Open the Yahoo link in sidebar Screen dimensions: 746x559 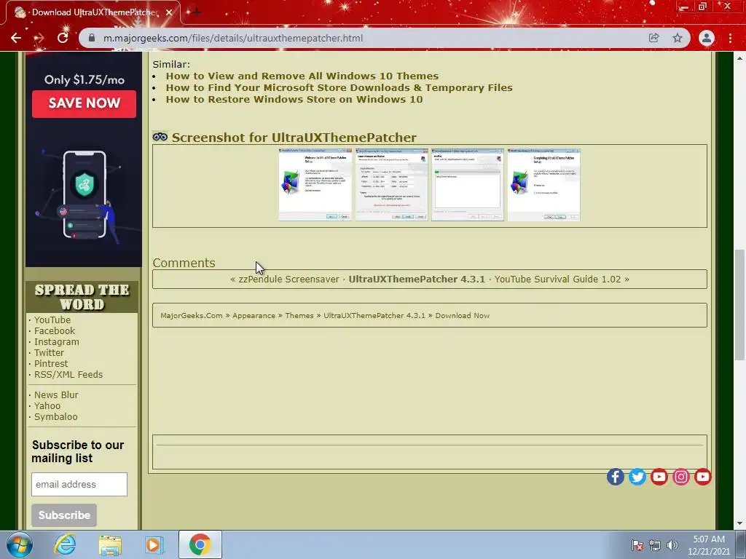point(47,406)
